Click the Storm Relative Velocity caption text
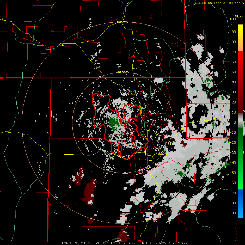The width and height of the screenshot is (245, 245). (x=124, y=243)
